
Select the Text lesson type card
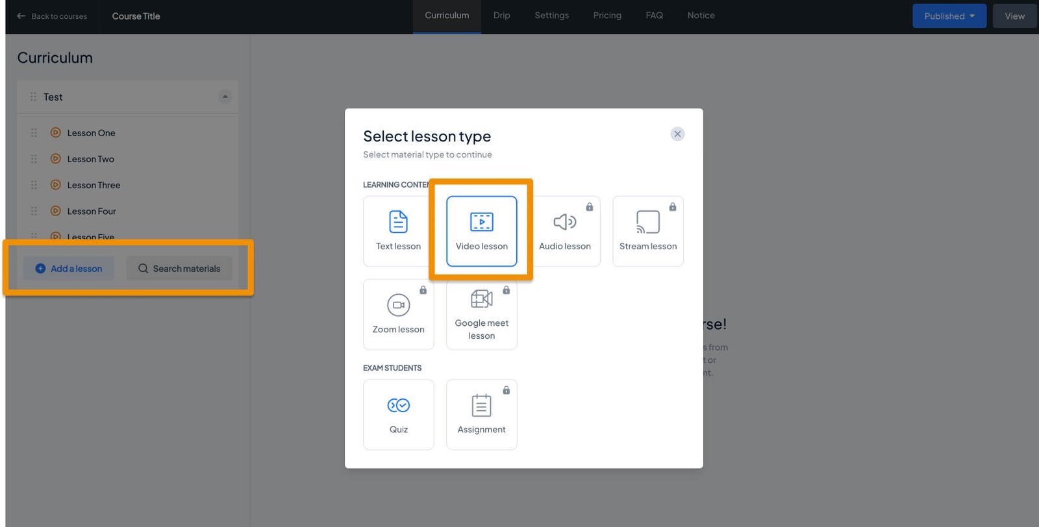398,231
